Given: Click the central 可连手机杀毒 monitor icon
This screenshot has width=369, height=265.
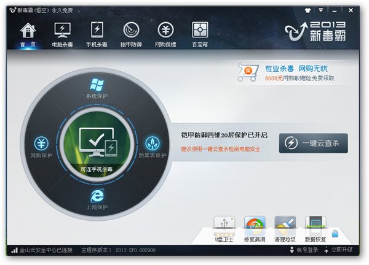Looking at the screenshot, I should coord(97,143).
